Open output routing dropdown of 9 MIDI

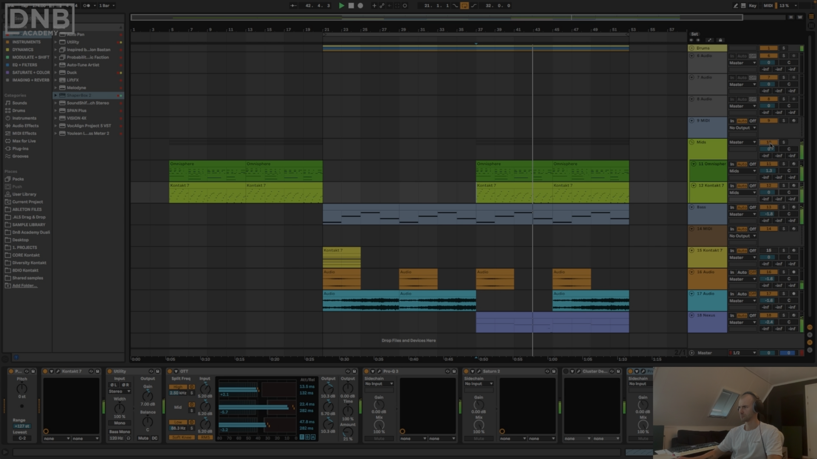pyautogui.click(x=743, y=128)
